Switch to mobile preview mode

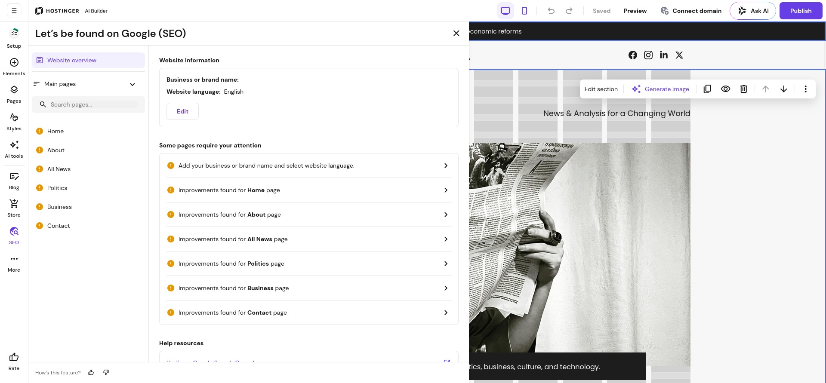coord(524,11)
